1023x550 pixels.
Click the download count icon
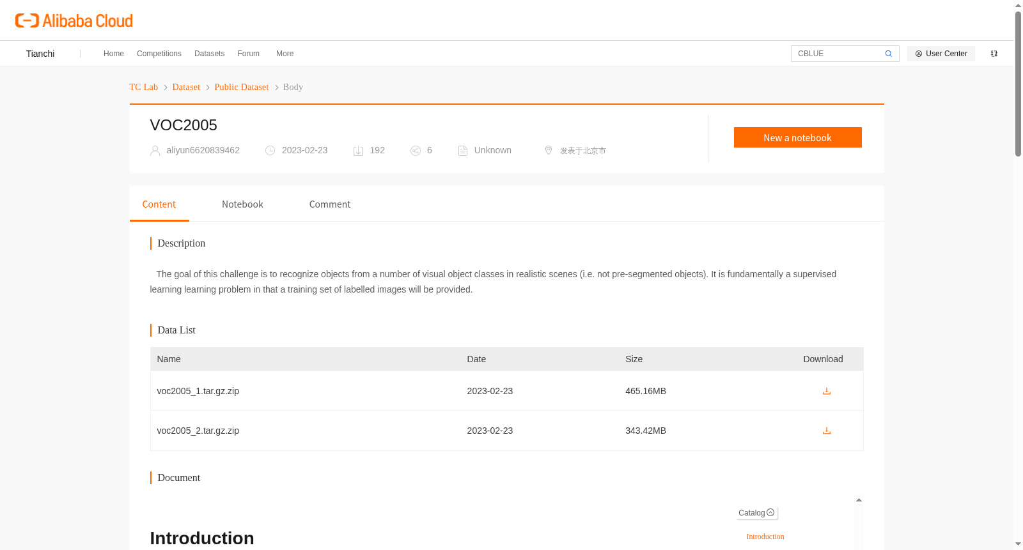point(359,151)
